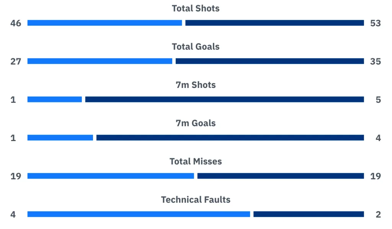Image resolution: width=392 pixels, height=229 pixels.
Task: Click the light blue Total Shots bar
Action: point(105,23)
